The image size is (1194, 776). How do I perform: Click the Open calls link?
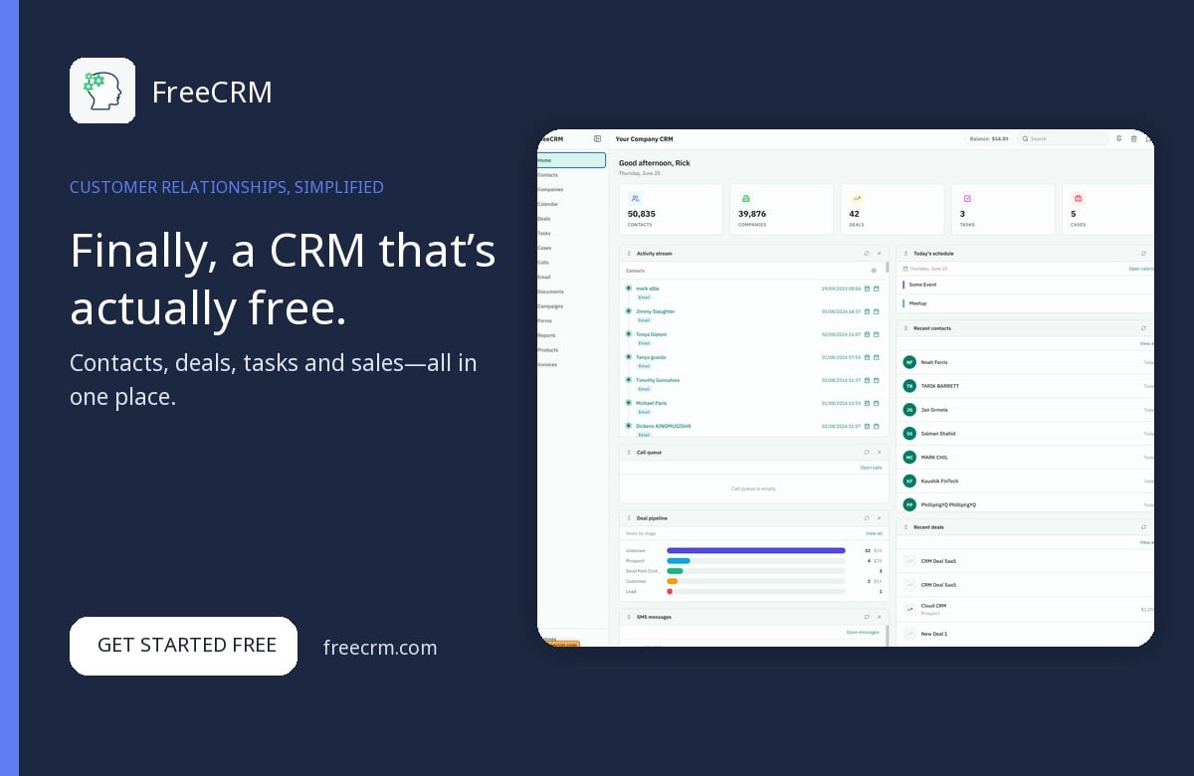pyautogui.click(x=871, y=468)
